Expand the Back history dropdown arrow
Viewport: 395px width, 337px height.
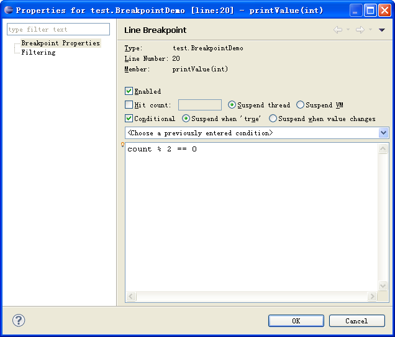[x=348, y=30]
